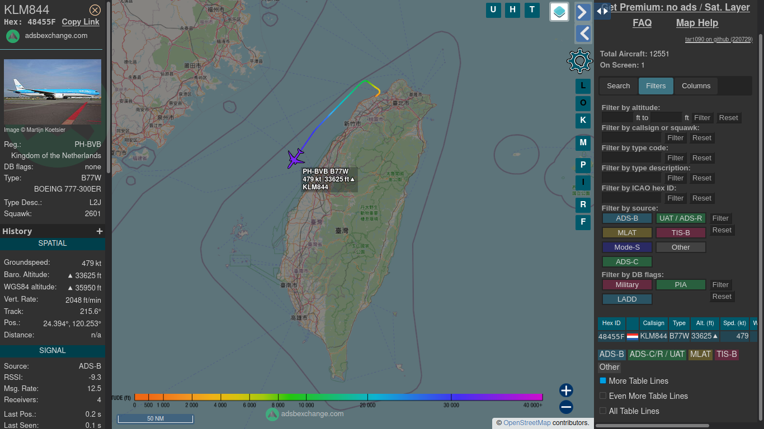Image resolution: width=764 pixels, height=429 pixels.
Task: Click the F map option button
Action: click(x=583, y=222)
